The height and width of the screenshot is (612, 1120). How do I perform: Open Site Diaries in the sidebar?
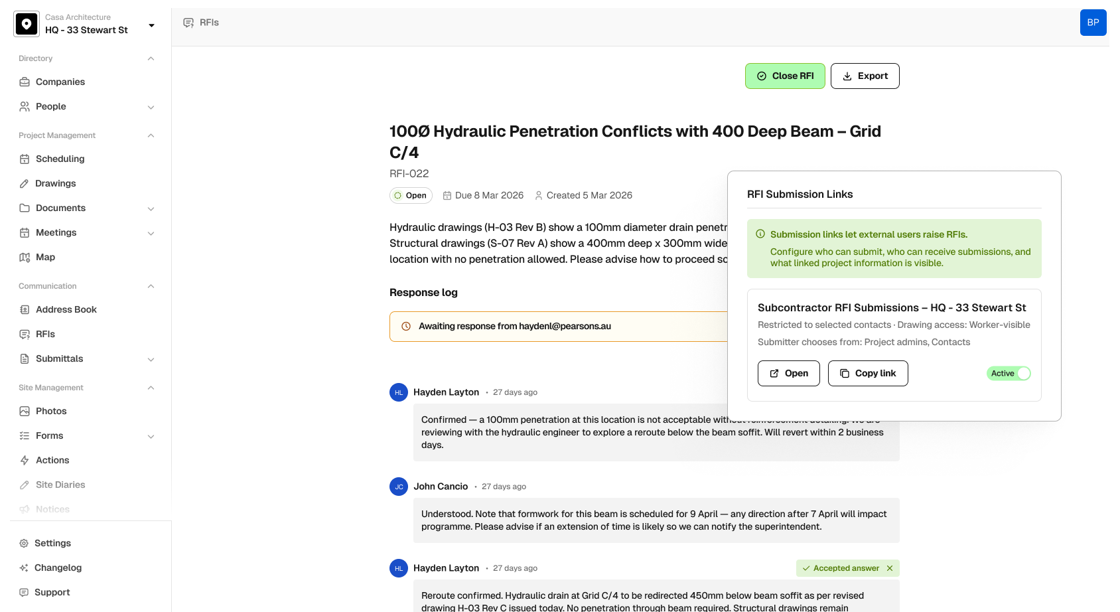[60, 485]
